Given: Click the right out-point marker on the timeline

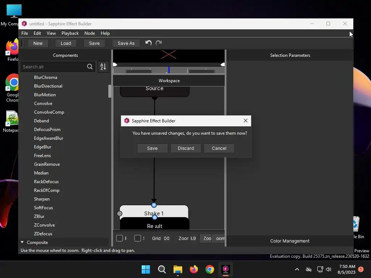Looking at the screenshot, I should point(222,64).
